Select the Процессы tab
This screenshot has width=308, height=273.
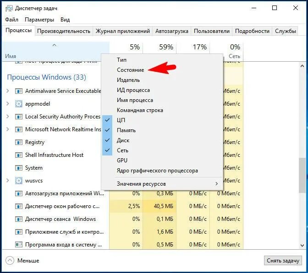pos(18,30)
